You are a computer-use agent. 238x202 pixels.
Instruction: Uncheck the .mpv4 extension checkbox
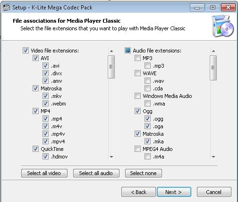point(45,141)
